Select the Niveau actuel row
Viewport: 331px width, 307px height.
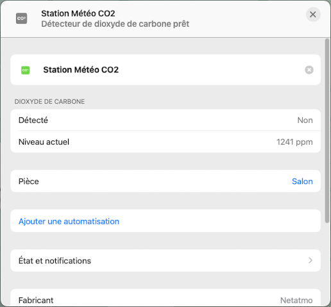165,142
